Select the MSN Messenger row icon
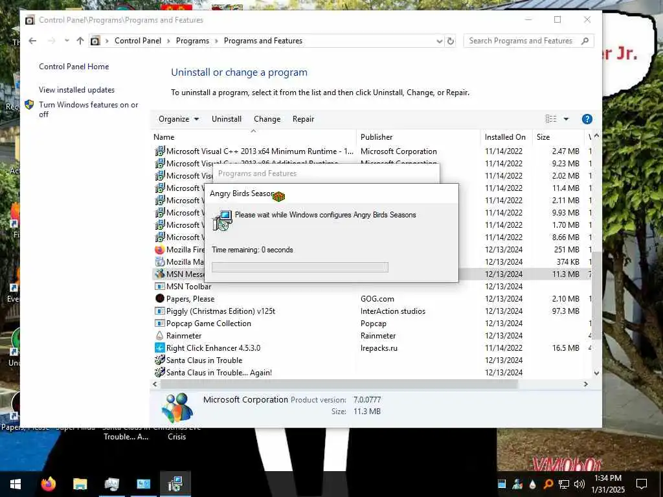 160,274
